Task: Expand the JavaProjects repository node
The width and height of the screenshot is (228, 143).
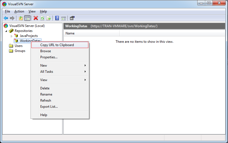Action: pos(11,36)
